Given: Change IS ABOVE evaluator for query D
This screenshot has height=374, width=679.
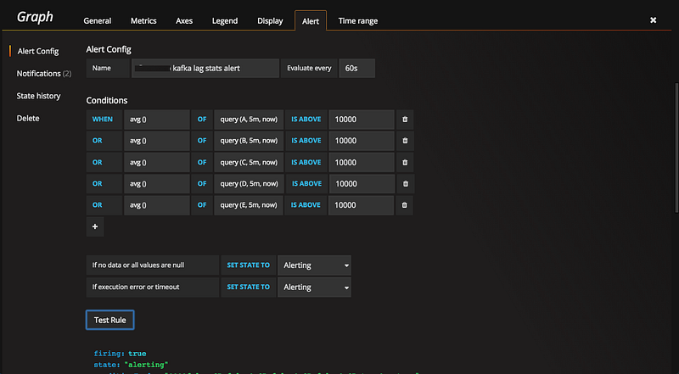Looking at the screenshot, I should coord(306,183).
